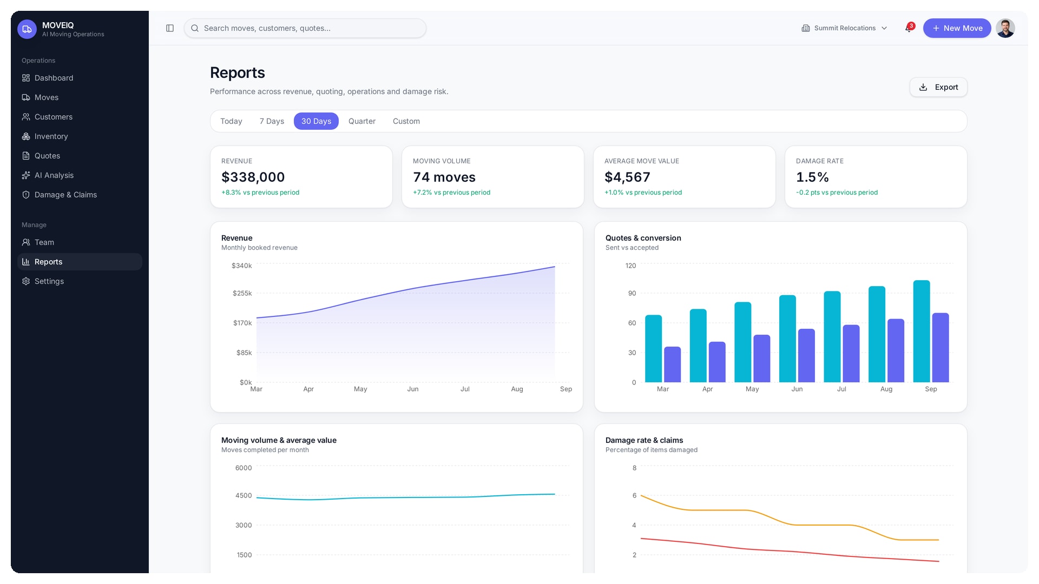Open Dashboard via its grid icon
Viewport: 1039px width, 584px height.
tap(26, 78)
